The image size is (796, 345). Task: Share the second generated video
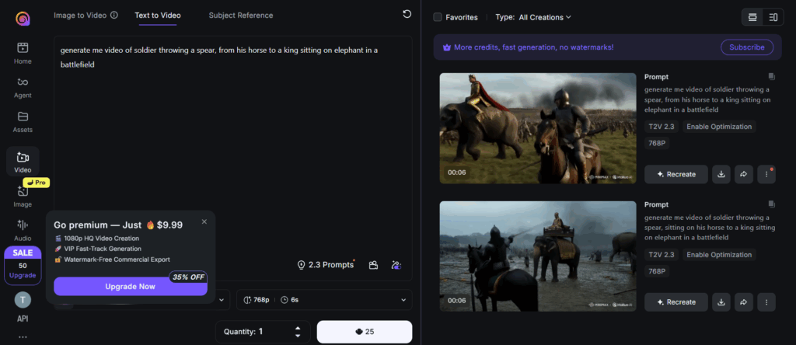pos(744,301)
